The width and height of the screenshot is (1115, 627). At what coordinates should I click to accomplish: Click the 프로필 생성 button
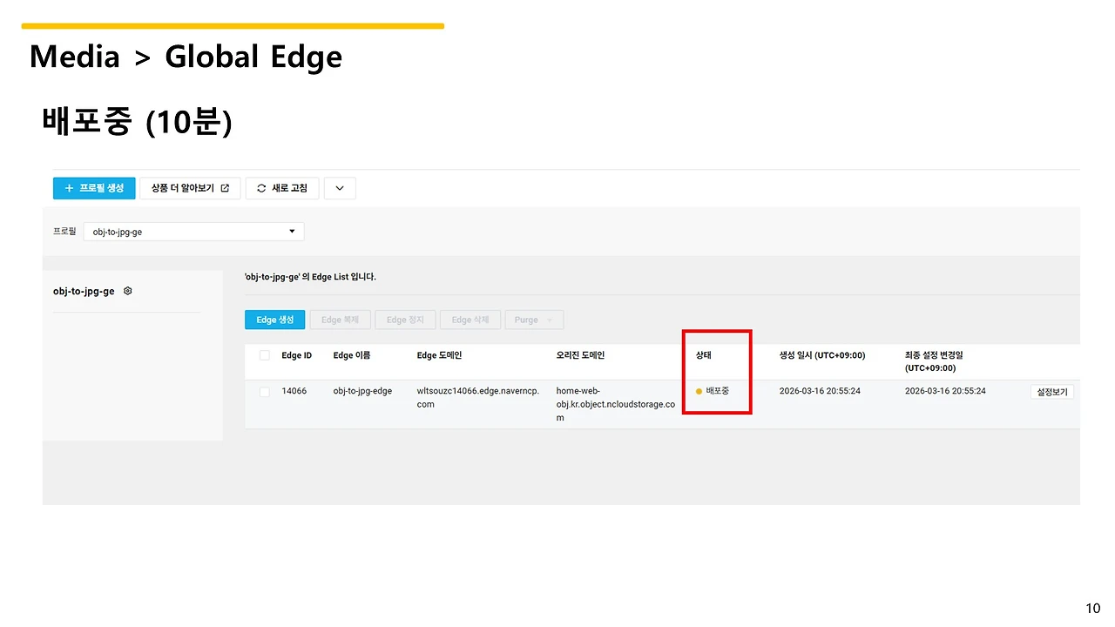pyautogui.click(x=94, y=188)
